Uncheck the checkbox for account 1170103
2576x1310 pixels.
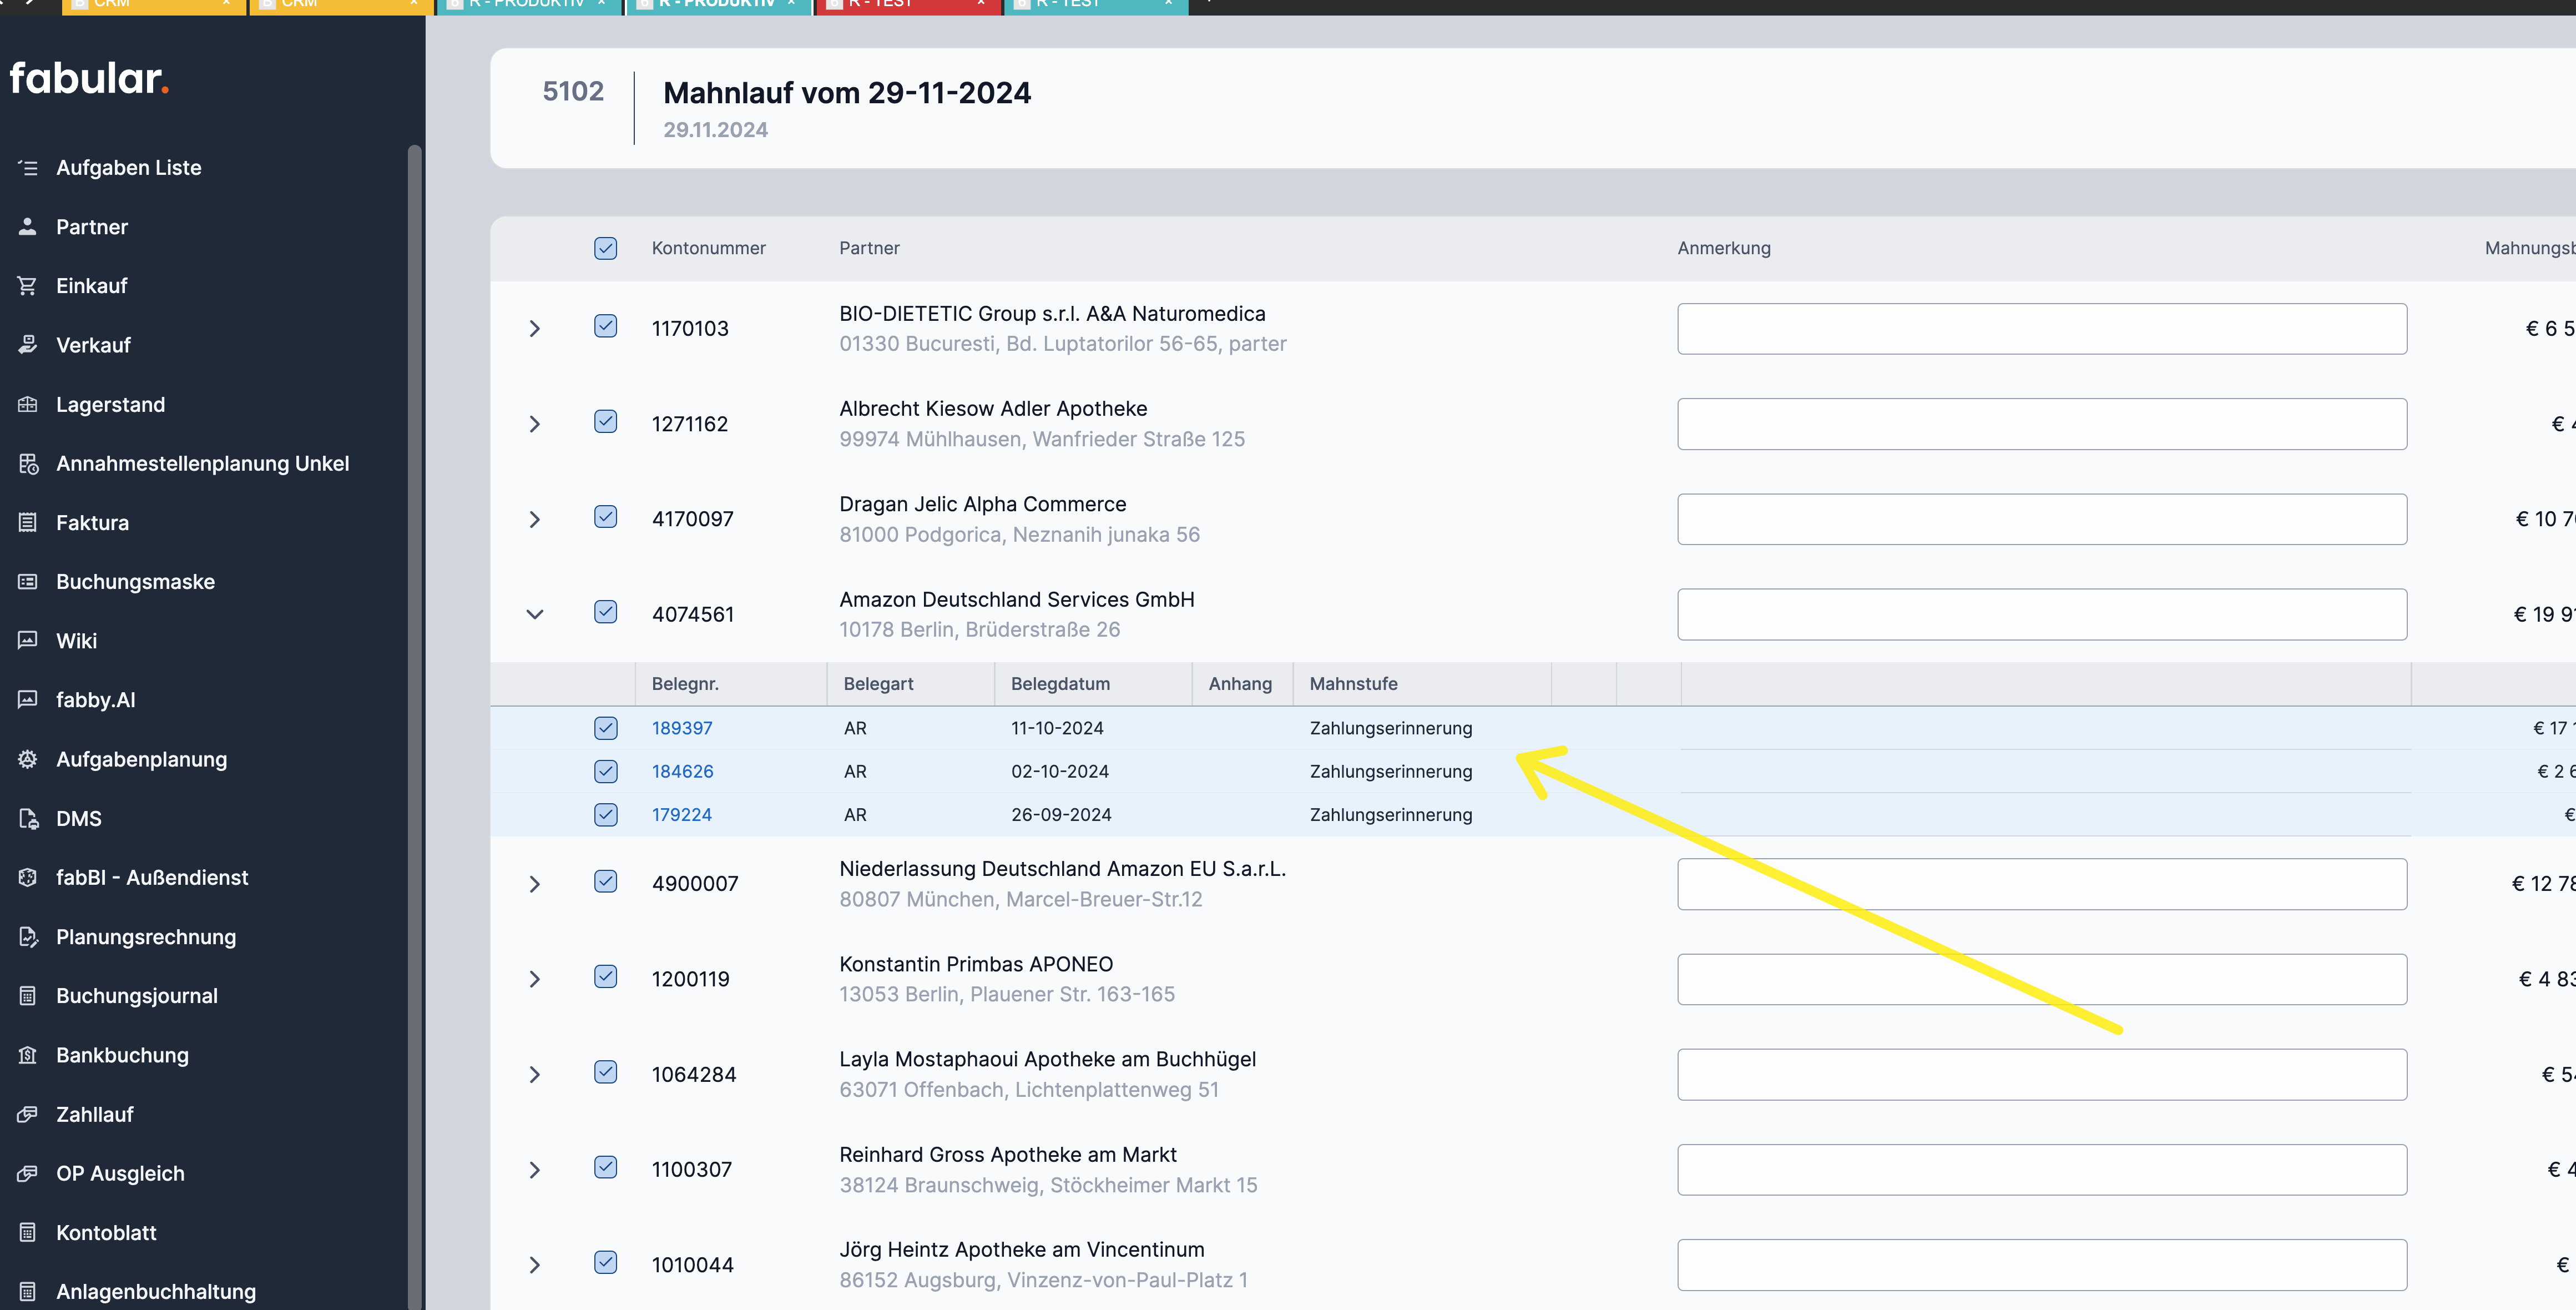(x=605, y=326)
